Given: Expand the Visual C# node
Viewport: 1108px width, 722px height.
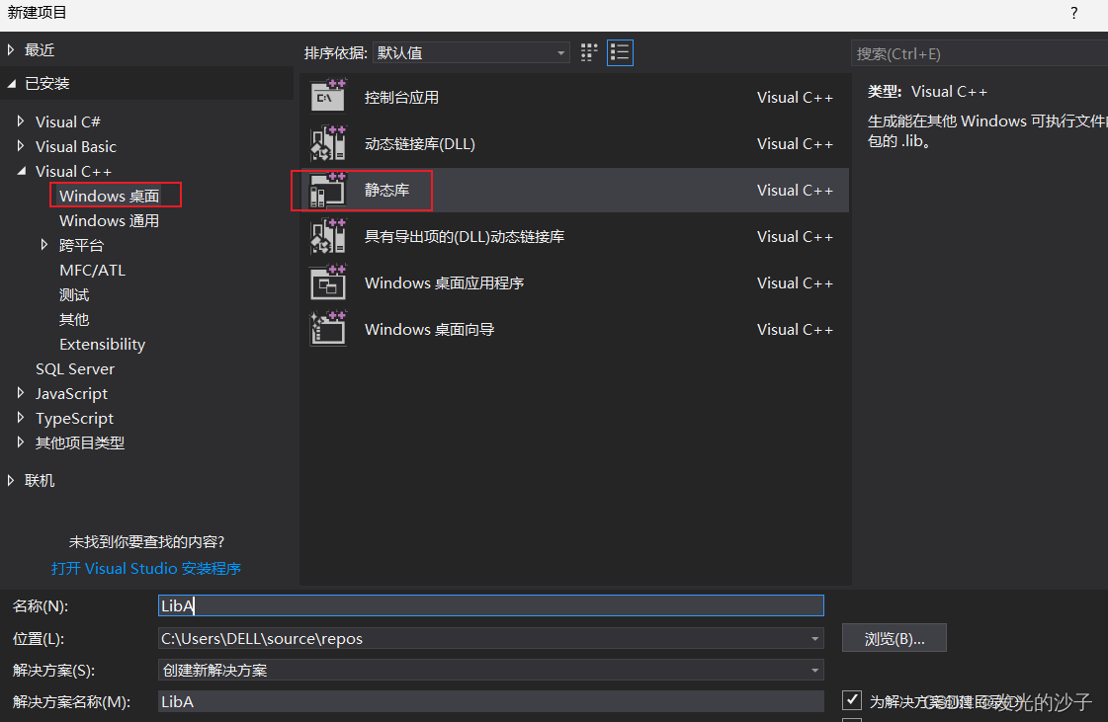Looking at the screenshot, I should (21, 121).
